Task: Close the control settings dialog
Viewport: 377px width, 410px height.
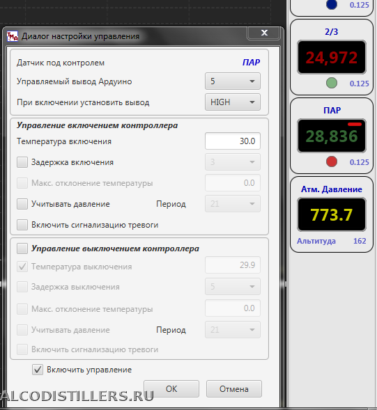Action: pyautogui.click(x=264, y=33)
